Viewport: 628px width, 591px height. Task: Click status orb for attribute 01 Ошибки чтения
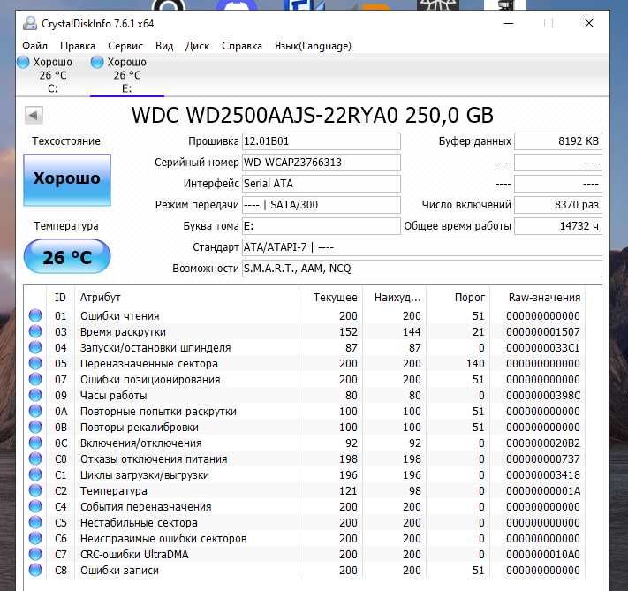pos(35,315)
